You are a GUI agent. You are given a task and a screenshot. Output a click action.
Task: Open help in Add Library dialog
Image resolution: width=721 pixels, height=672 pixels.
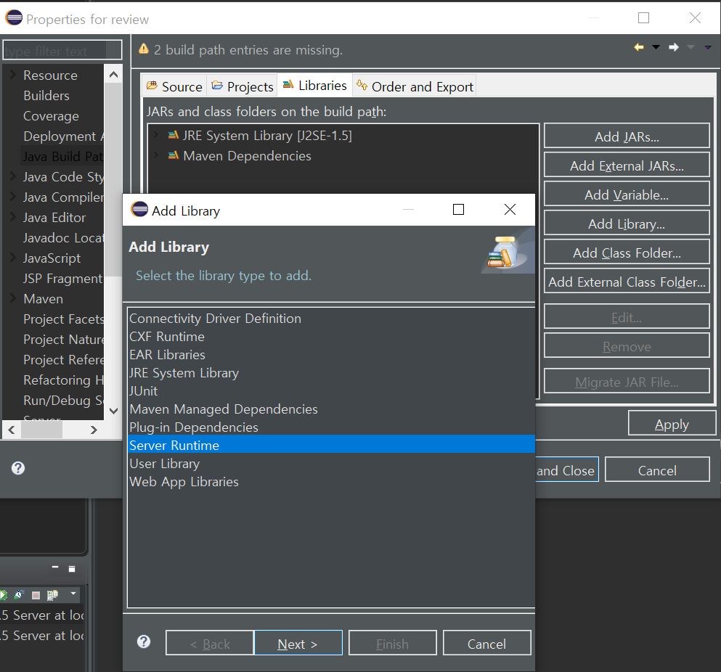point(144,642)
